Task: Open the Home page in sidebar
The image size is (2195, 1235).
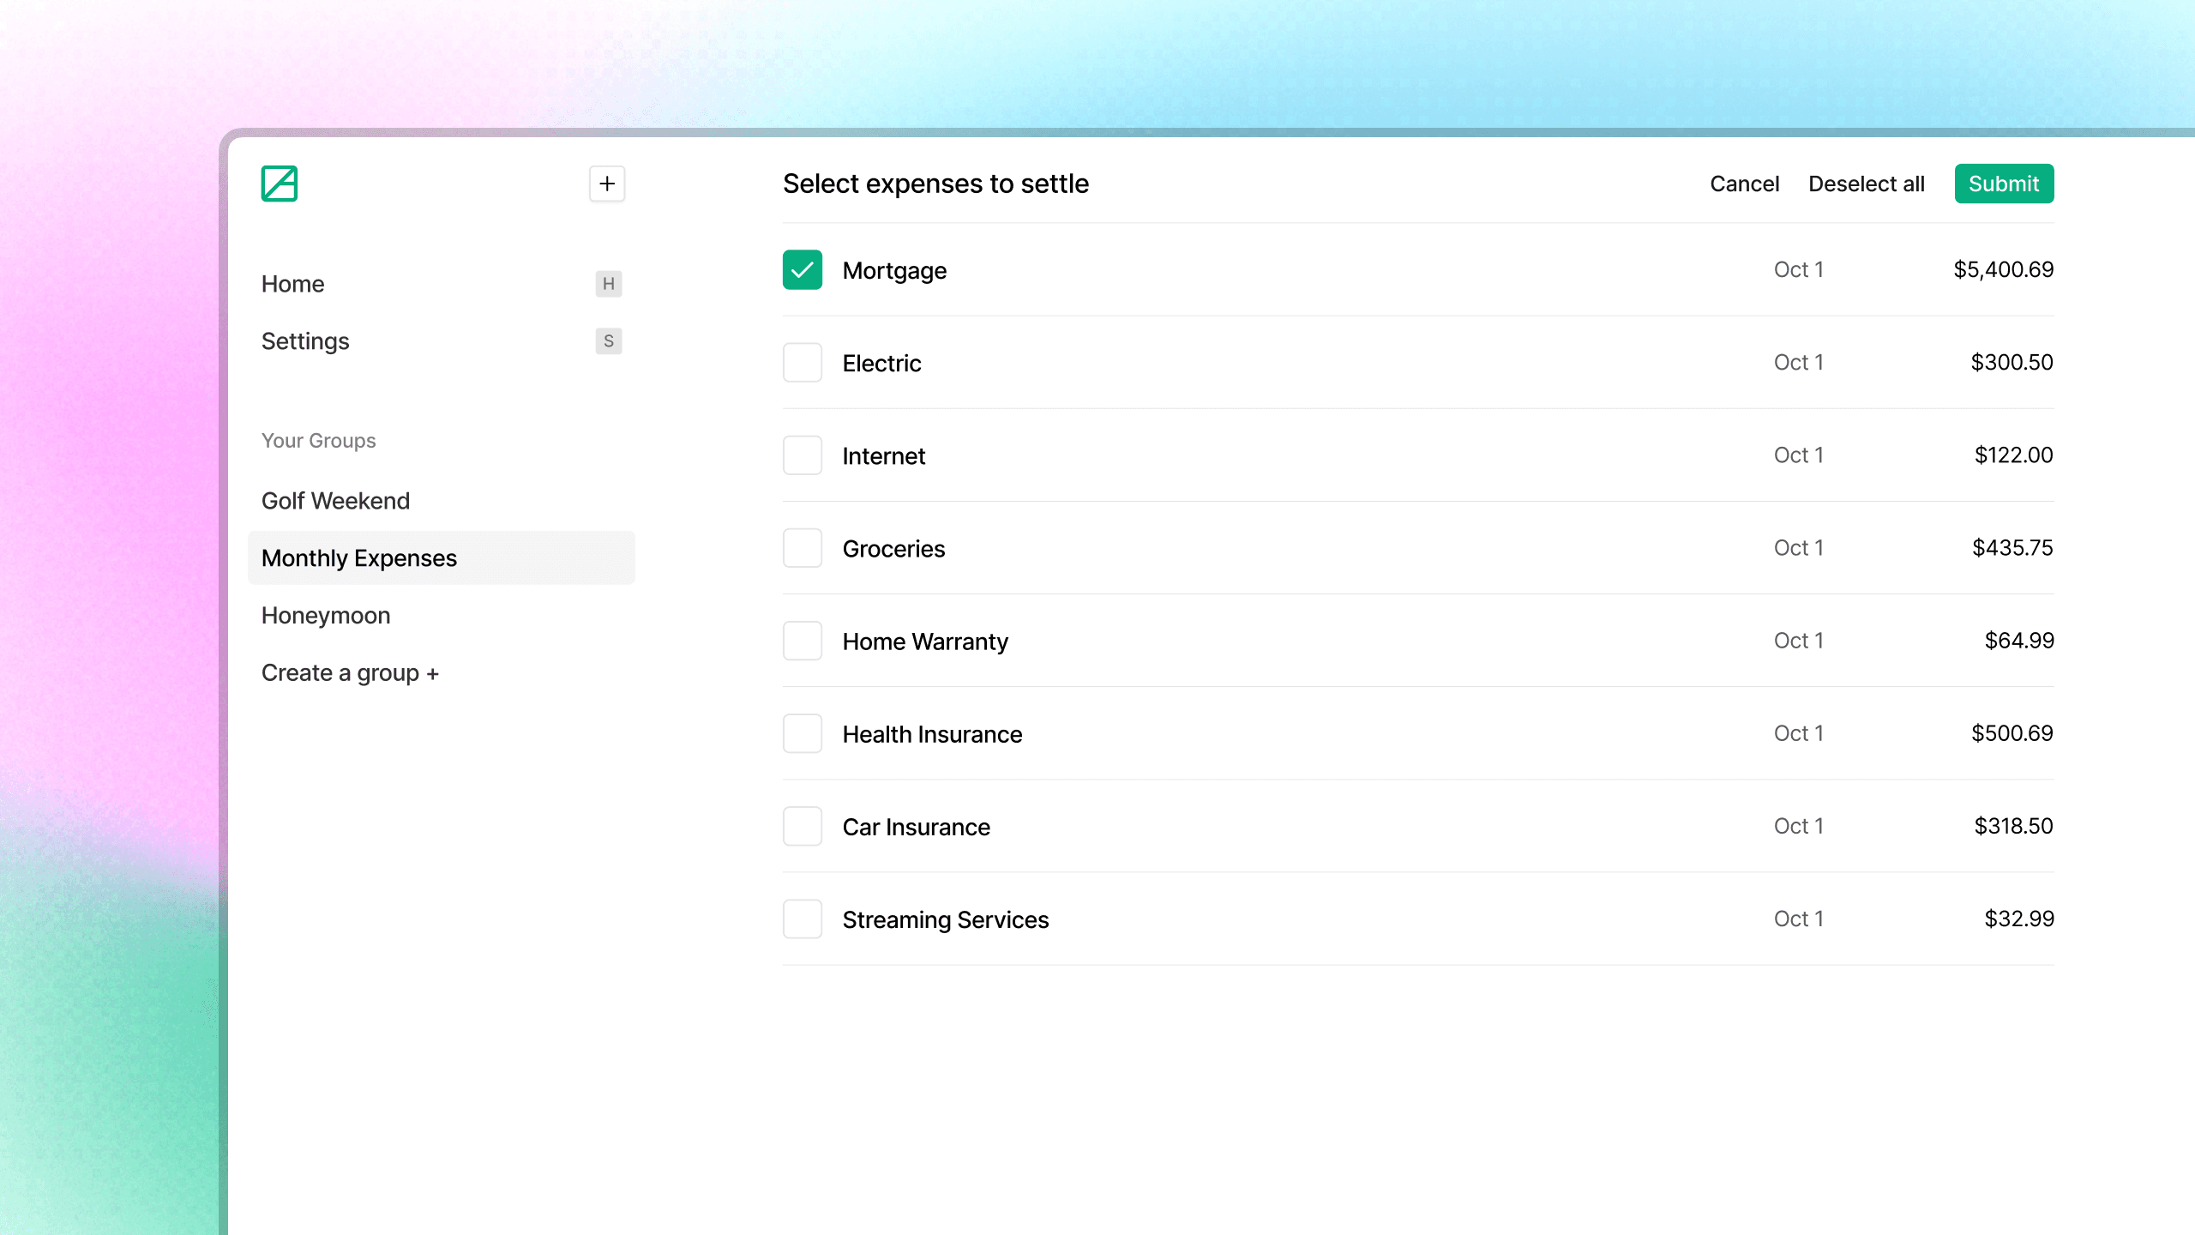Action: point(293,284)
